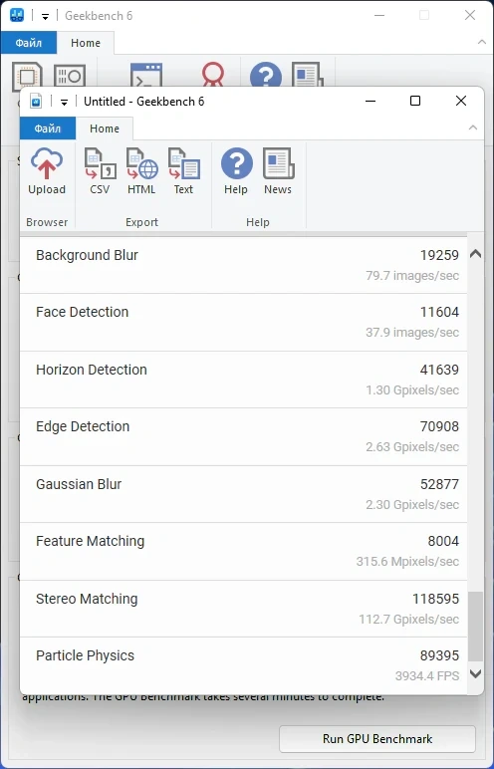
Task: Open quick access dropdown in background Geekbench window
Action: (x=45, y=16)
